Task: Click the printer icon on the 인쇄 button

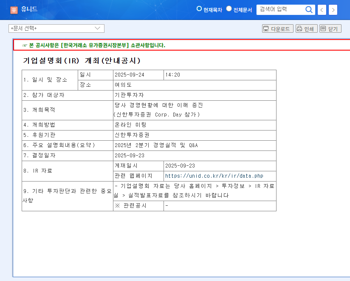Action: pyautogui.click(x=299, y=28)
